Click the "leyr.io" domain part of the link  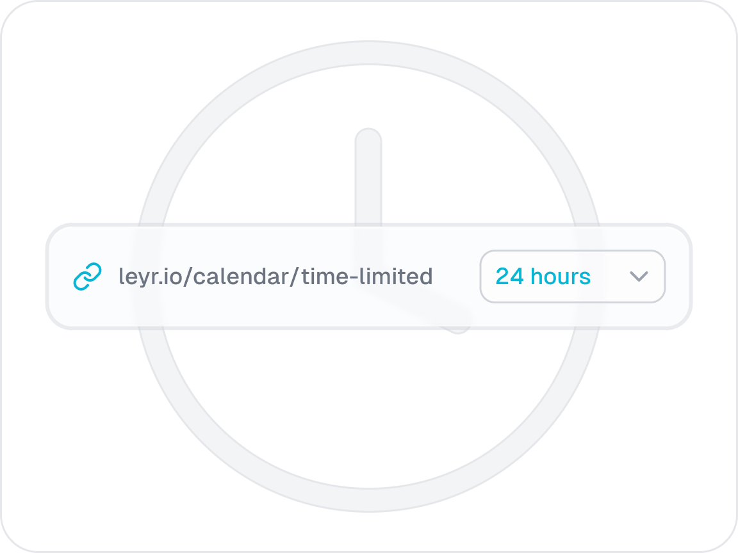tap(142, 276)
